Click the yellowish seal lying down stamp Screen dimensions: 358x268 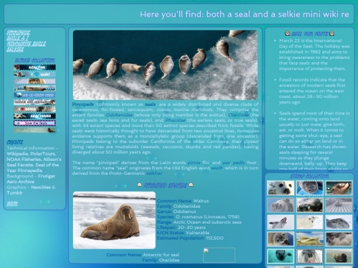(310, 239)
